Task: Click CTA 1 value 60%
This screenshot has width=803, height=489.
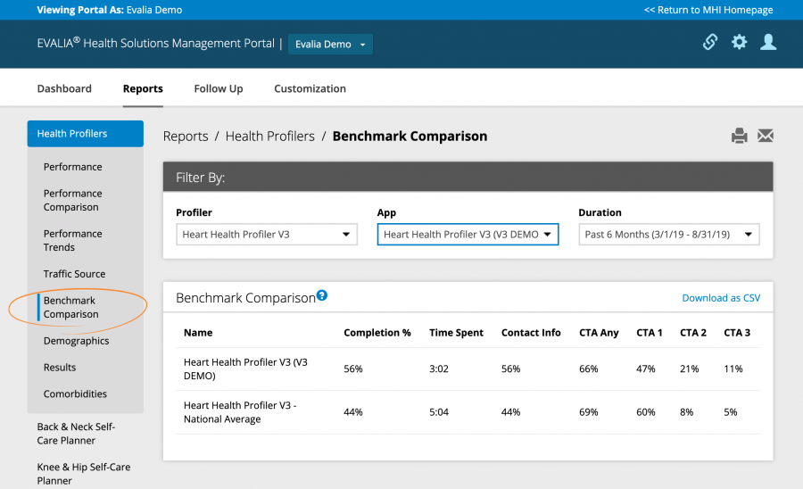Action: (x=646, y=412)
